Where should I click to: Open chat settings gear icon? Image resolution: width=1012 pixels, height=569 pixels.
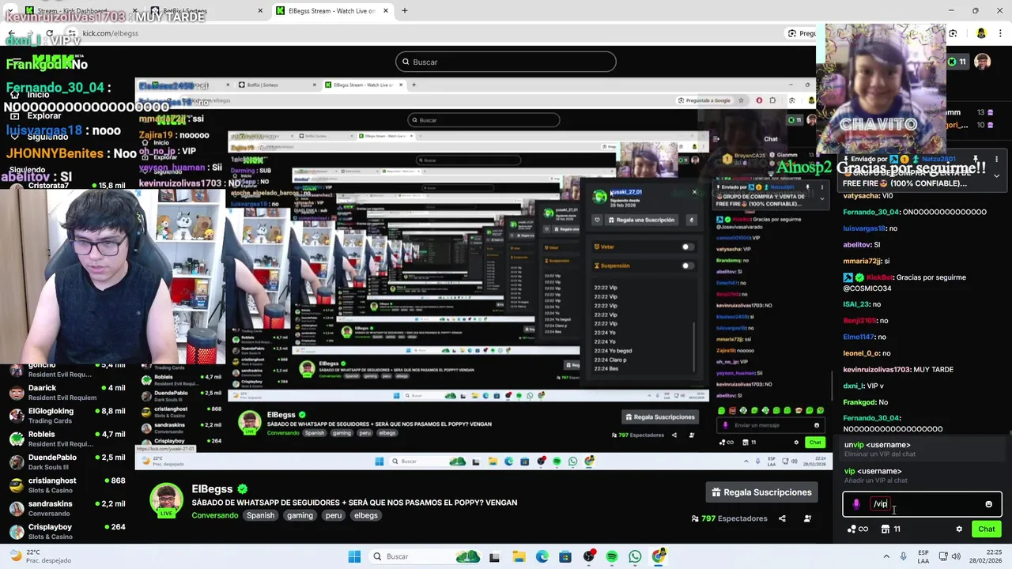click(x=959, y=529)
